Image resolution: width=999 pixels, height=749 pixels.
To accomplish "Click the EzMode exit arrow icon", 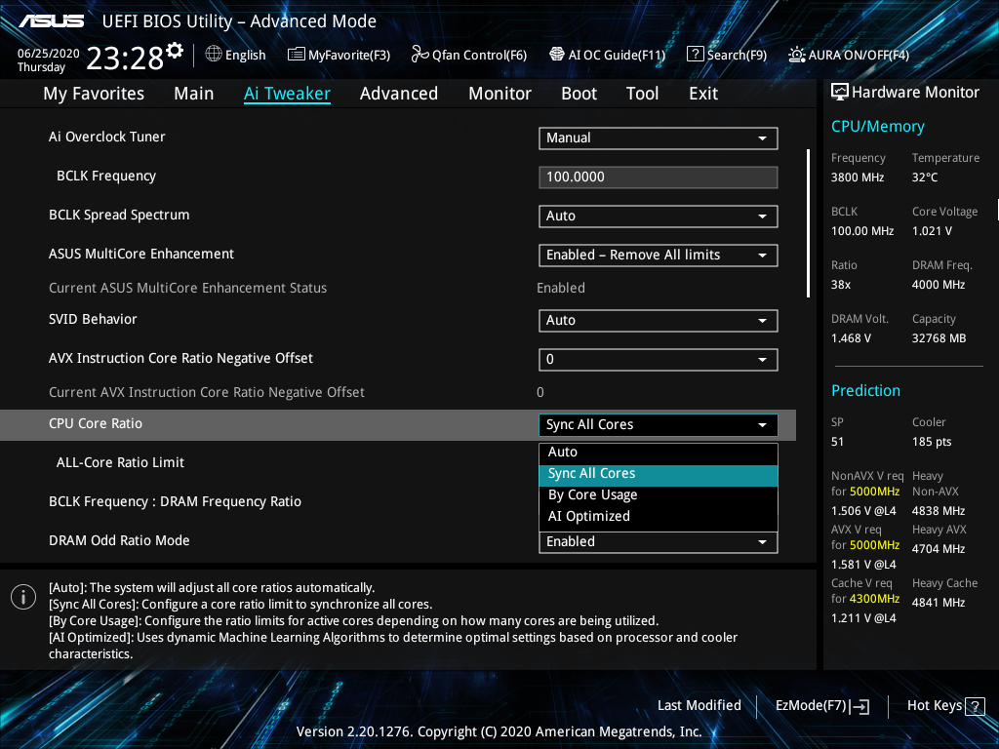I will [x=860, y=706].
